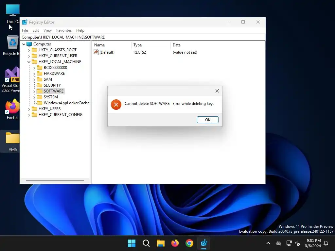This screenshot has width=335, height=251.
Task: Expand HKEY_CURRENT_CONFIG chevron
Action: (29, 115)
